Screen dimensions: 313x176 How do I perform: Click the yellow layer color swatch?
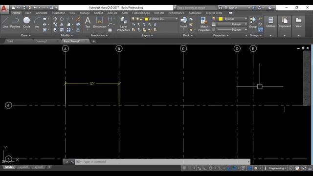[146, 19]
